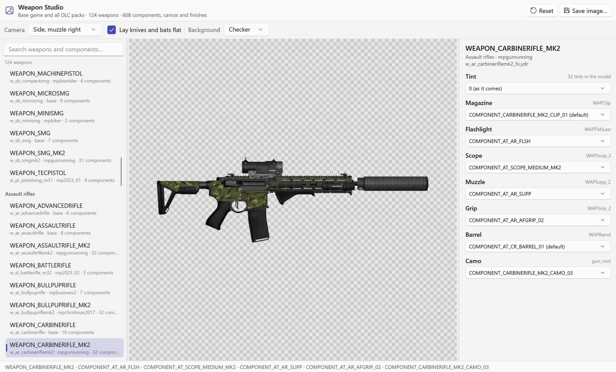616x372 pixels.
Task: Open the Magazine component dropdown
Action: click(538, 115)
